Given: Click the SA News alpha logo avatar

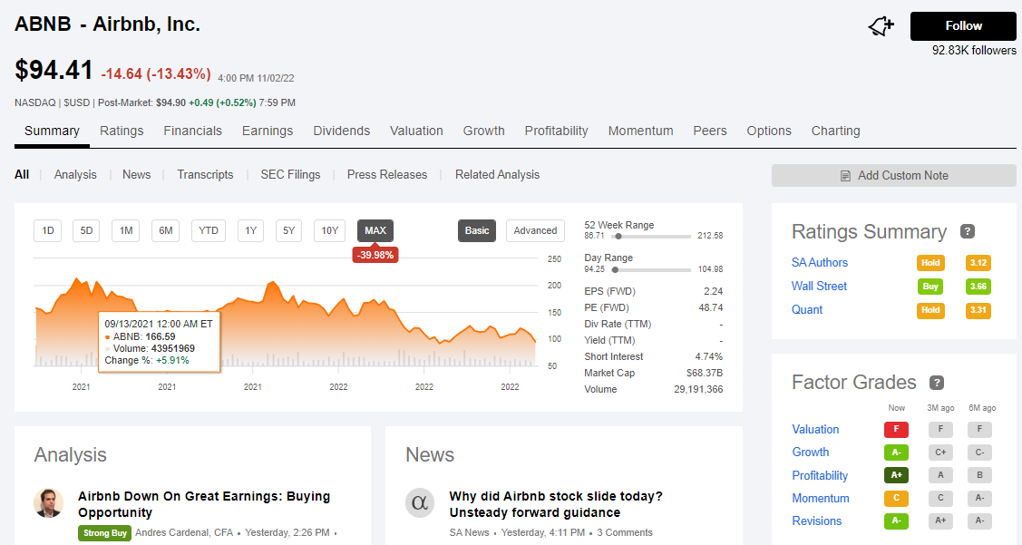Looking at the screenshot, I should pyautogui.click(x=420, y=503).
